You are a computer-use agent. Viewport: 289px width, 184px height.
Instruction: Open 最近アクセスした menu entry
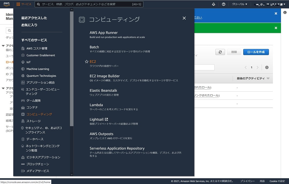(x=34, y=18)
